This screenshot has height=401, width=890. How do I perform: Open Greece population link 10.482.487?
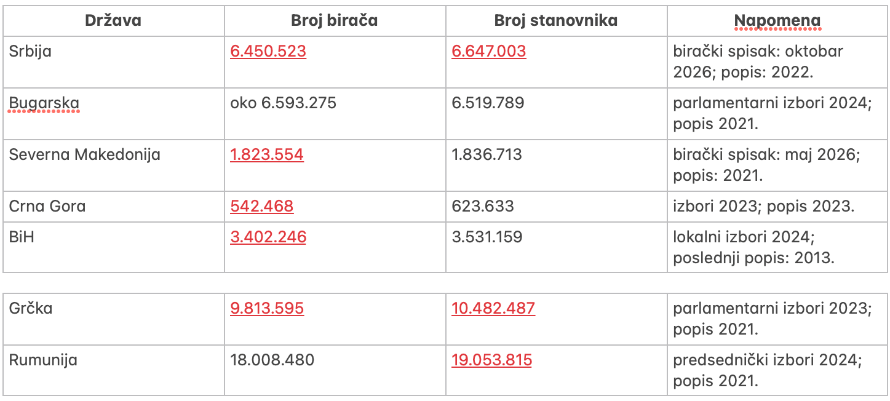pos(493,308)
